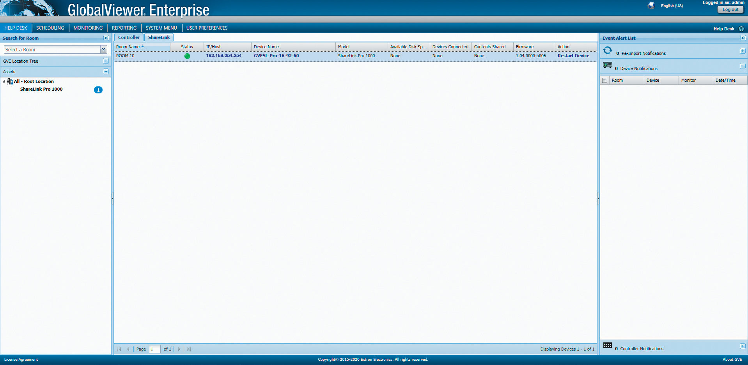
Task: Collapse the Event Alert List panel
Action: pyautogui.click(x=743, y=38)
